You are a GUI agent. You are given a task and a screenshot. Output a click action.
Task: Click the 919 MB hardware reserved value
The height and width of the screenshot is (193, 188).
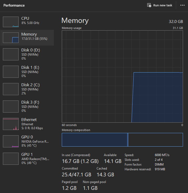[x=160, y=169]
